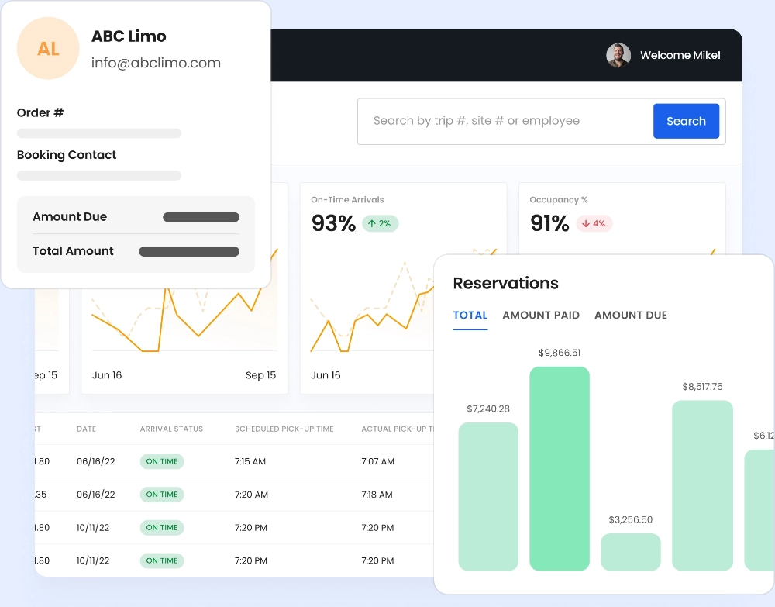
Task: Click the $7,240.28 bar in Reservations chart
Action: point(488,496)
